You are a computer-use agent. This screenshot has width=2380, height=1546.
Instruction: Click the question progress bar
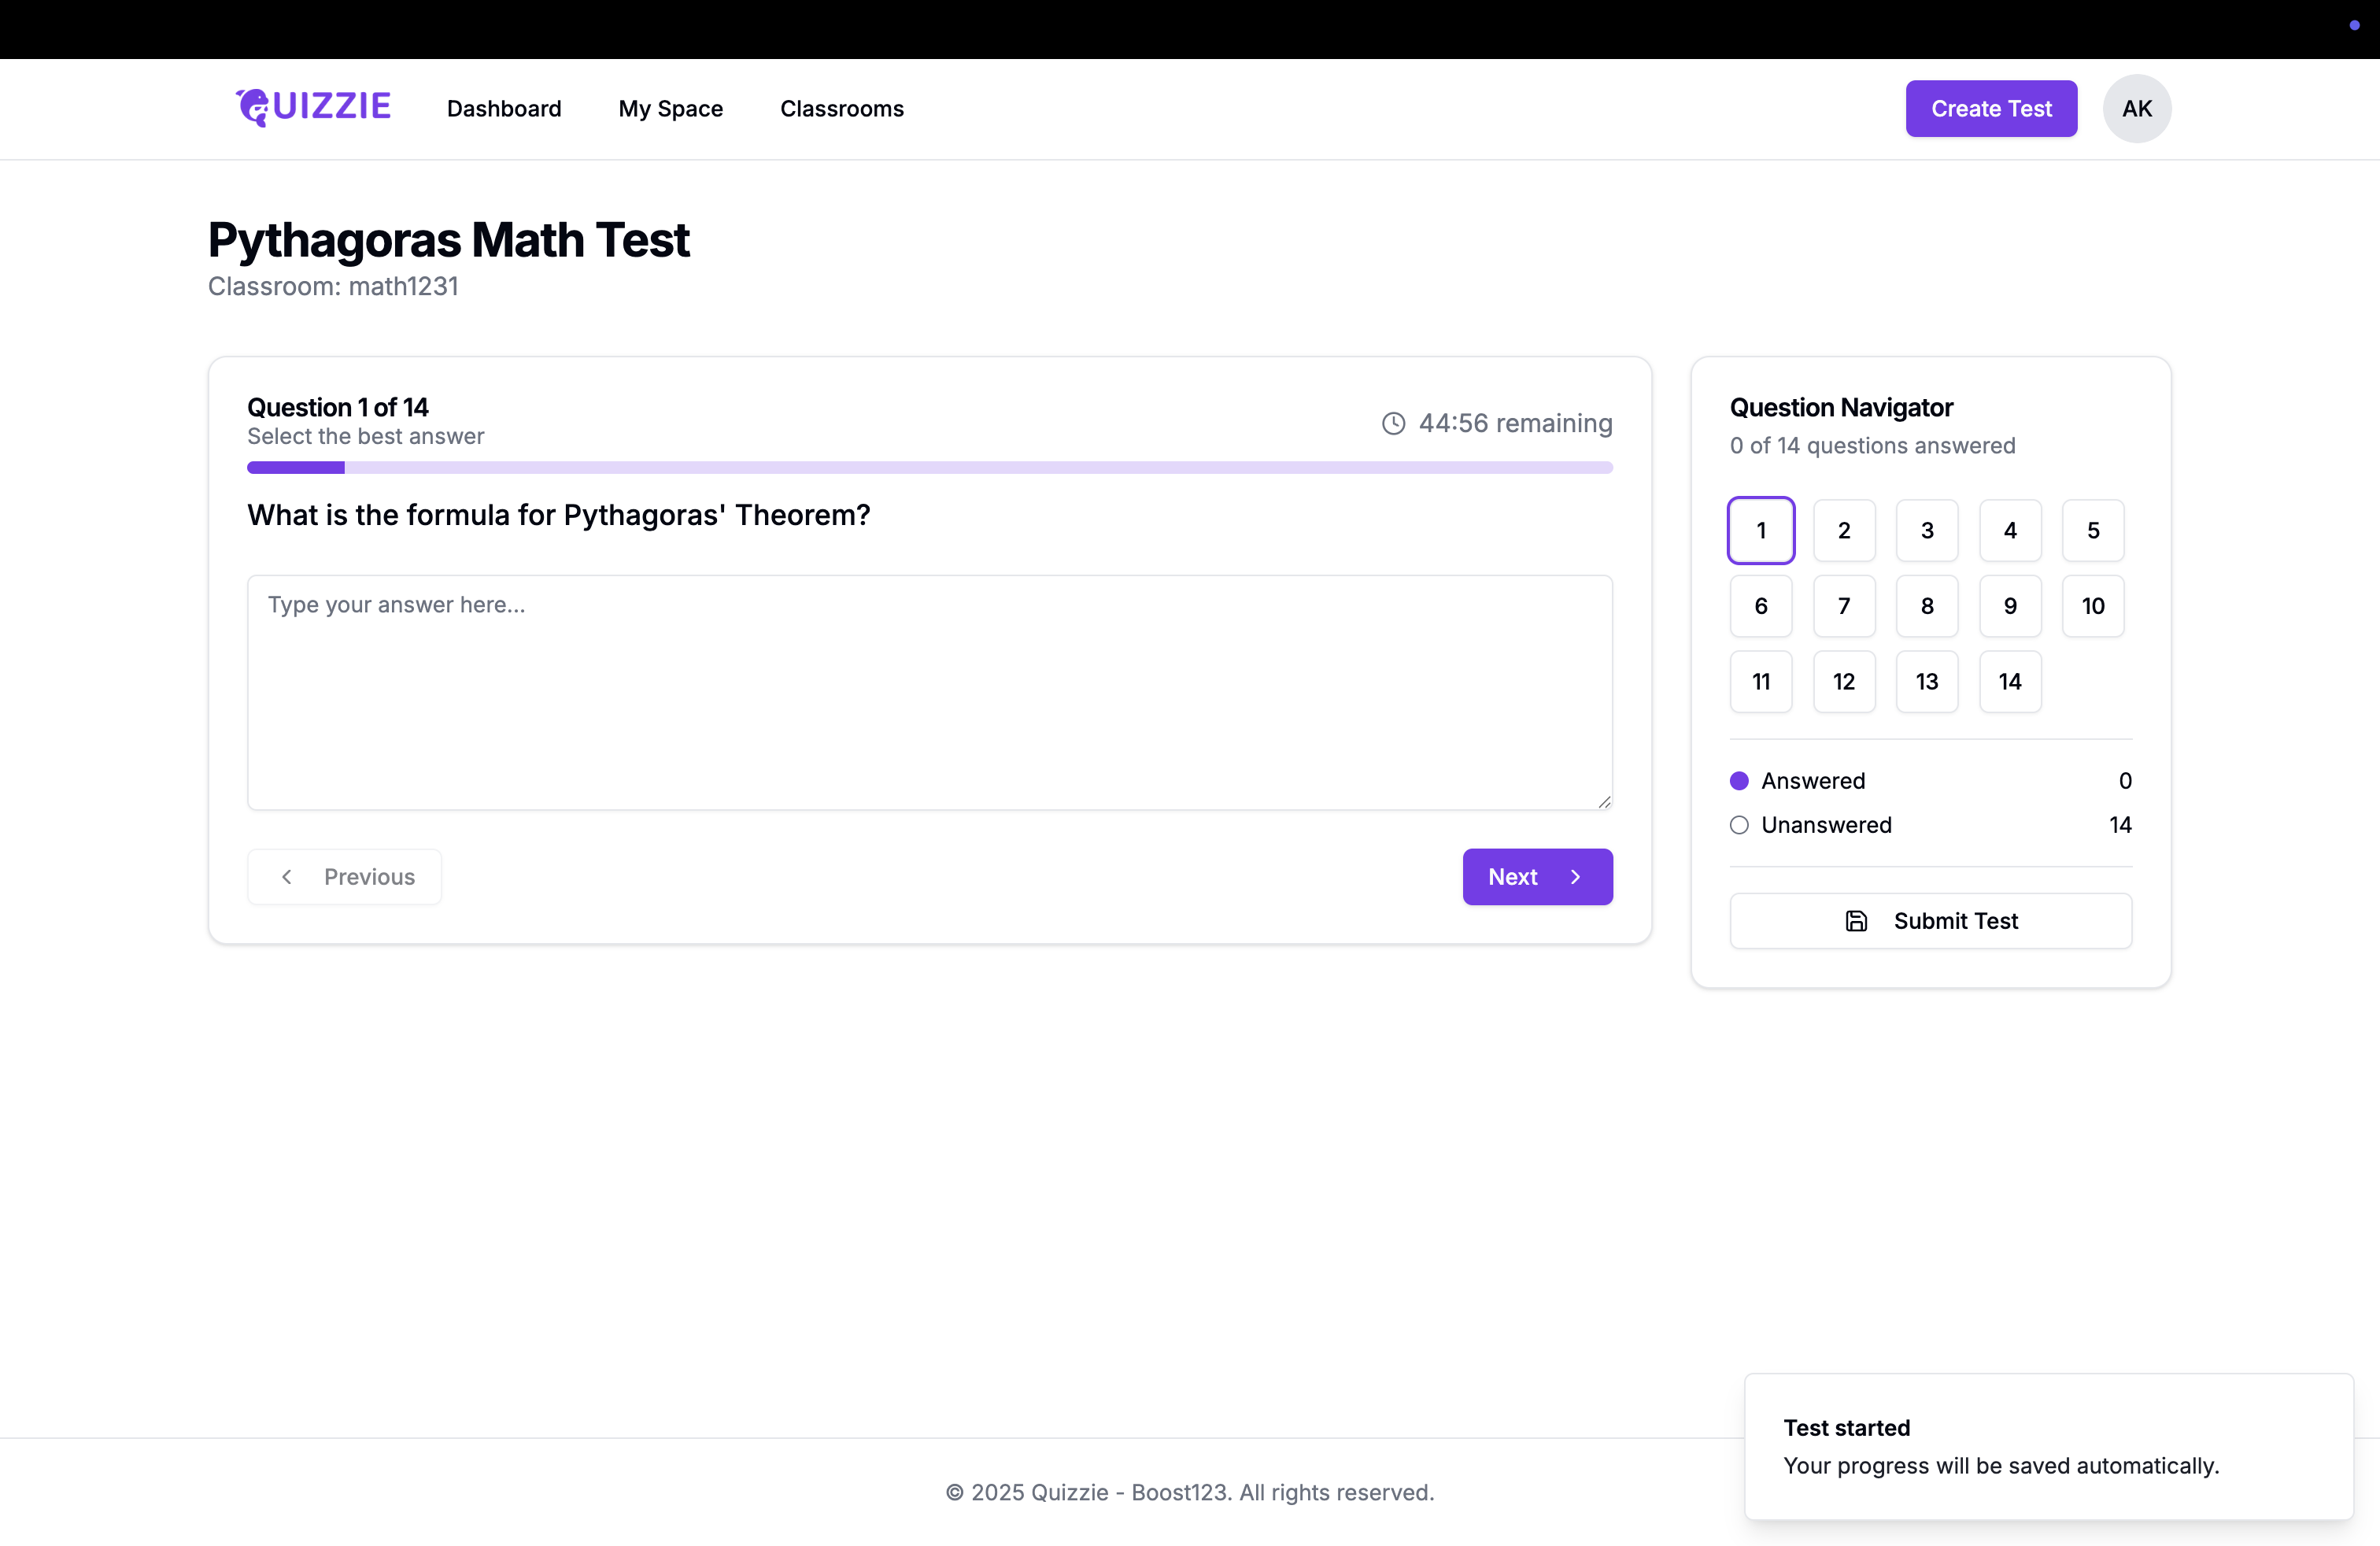point(929,467)
